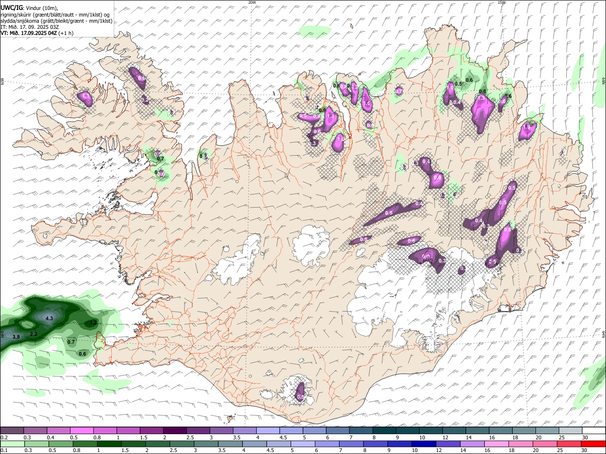Image resolution: width=606 pixels, height=454 pixels.
Task: Click the 15W longitude label at top
Action: pos(501,2)
